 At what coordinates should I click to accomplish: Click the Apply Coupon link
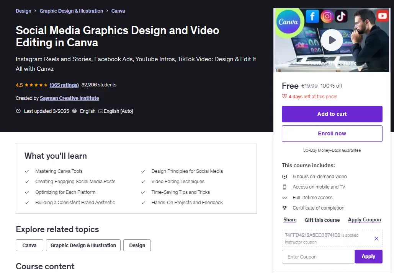pos(365,220)
